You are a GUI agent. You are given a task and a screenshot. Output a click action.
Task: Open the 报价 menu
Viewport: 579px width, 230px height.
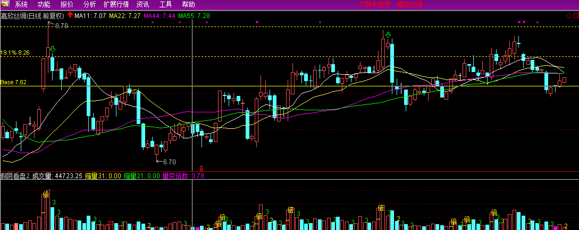(x=67, y=4)
